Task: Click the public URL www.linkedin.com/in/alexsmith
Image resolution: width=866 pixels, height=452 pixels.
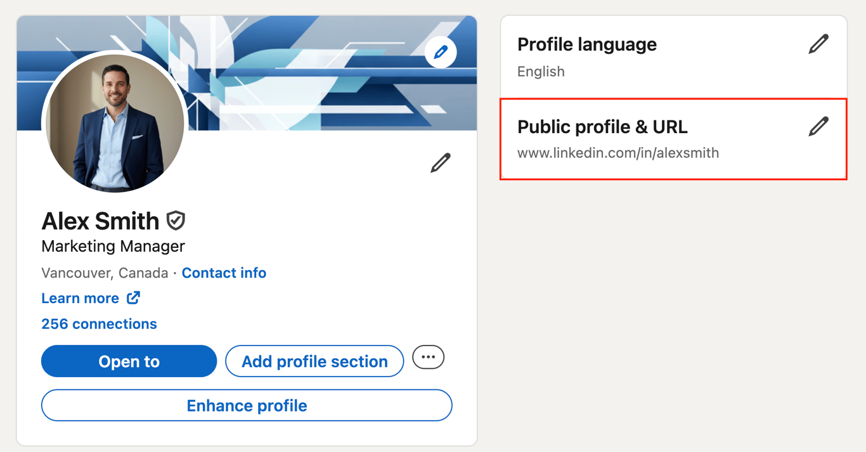Action: (x=618, y=153)
